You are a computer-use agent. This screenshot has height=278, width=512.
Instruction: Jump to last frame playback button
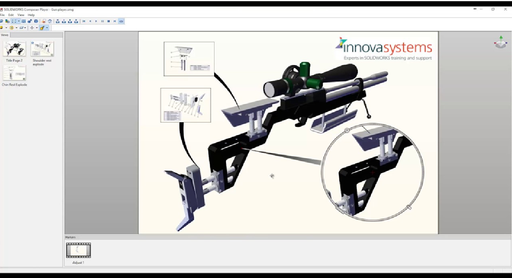115,21
